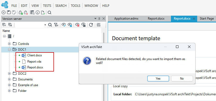Close the active Report.docx tab

pos(194,19)
